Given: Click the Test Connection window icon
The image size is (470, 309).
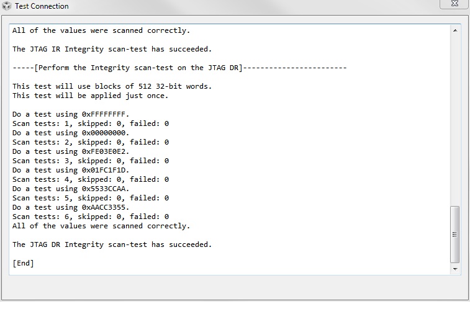Looking at the screenshot, I should point(7,6).
